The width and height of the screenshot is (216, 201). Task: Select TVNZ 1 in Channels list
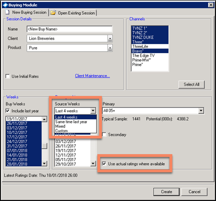150,28
